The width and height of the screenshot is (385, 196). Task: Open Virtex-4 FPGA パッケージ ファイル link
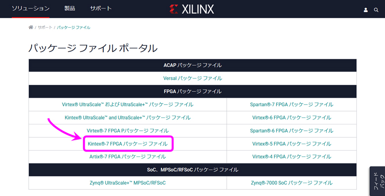(x=291, y=157)
